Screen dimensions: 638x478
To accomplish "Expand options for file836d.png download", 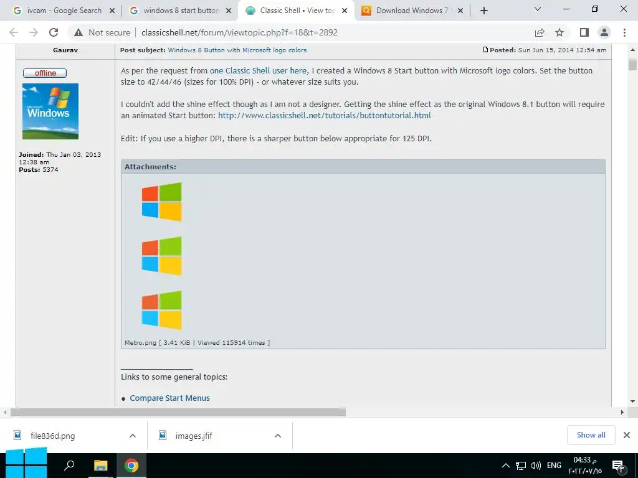I will pyautogui.click(x=133, y=436).
